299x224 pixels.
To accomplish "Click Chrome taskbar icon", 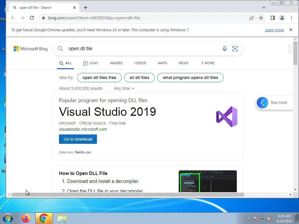I will tap(44, 218).
